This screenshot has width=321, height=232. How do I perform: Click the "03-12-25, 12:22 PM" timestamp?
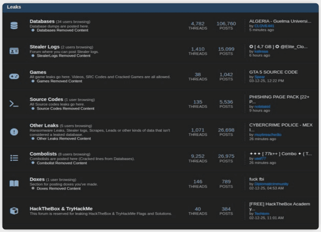(x=266, y=81)
